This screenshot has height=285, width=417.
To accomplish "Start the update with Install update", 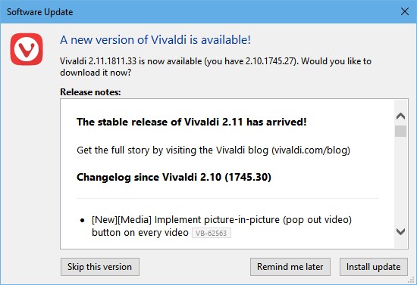I will (x=373, y=267).
